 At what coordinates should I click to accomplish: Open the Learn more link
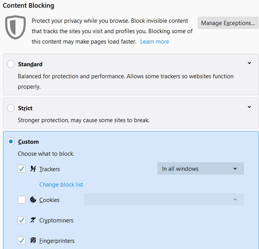click(155, 42)
